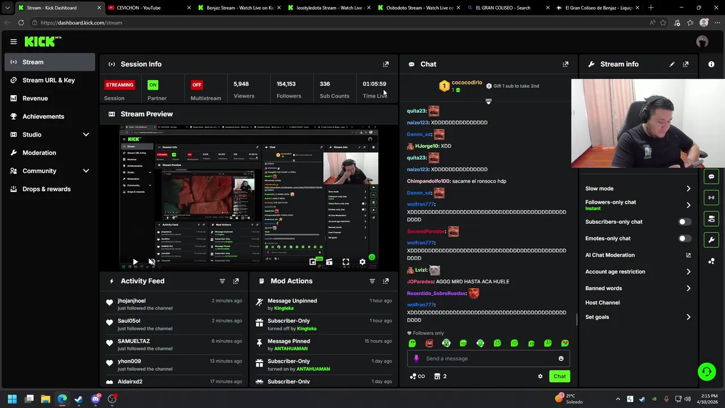Viewport: 725px width, 408px height.
Task: Open AI Chat Moderation external link
Action: (x=688, y=255)
